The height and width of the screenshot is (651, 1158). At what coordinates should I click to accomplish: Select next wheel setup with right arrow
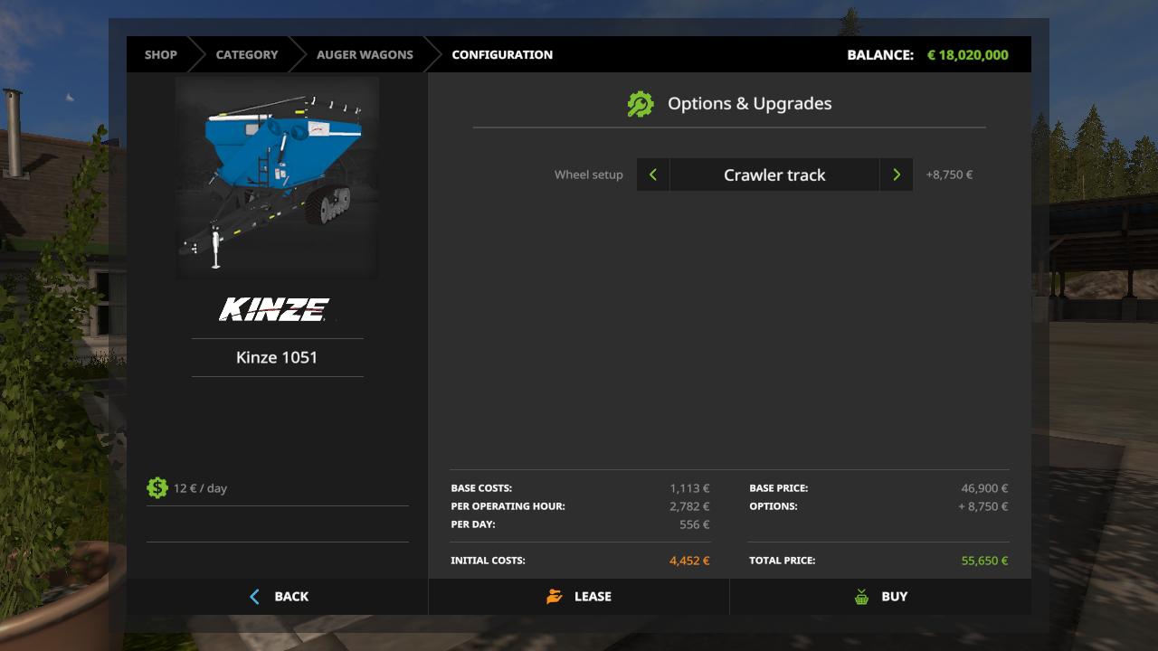pos(896,175)
